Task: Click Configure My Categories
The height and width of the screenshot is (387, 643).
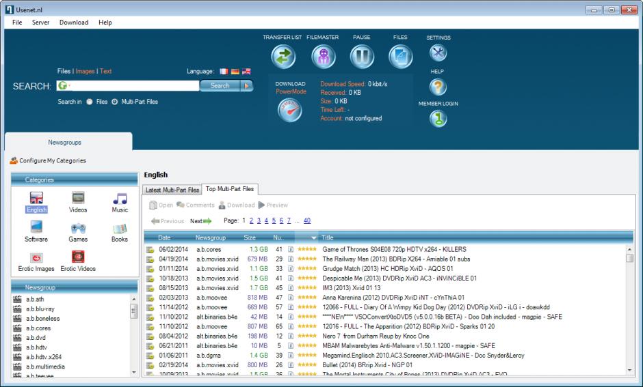Action: pyautogui.click(x=48, y=160)
